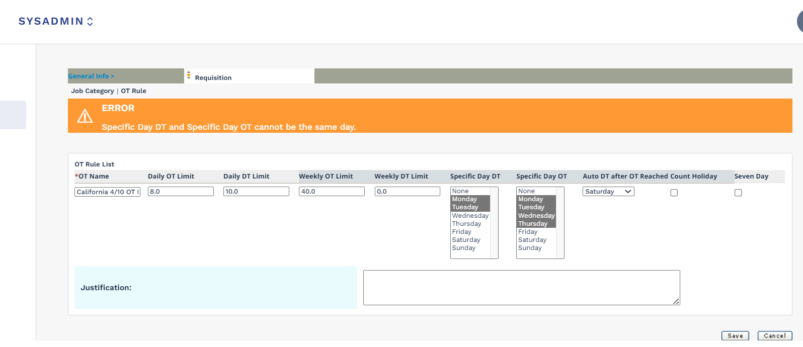The height and width of the screenshot is (347, 803).
Task: Click the Specific Day OT list scrollbar
Action: [560, 223]
